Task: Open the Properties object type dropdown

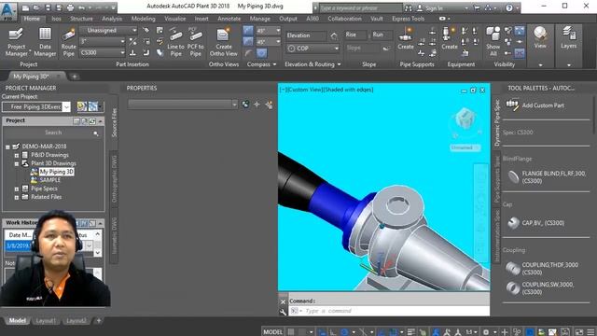Action: (183, 105)
